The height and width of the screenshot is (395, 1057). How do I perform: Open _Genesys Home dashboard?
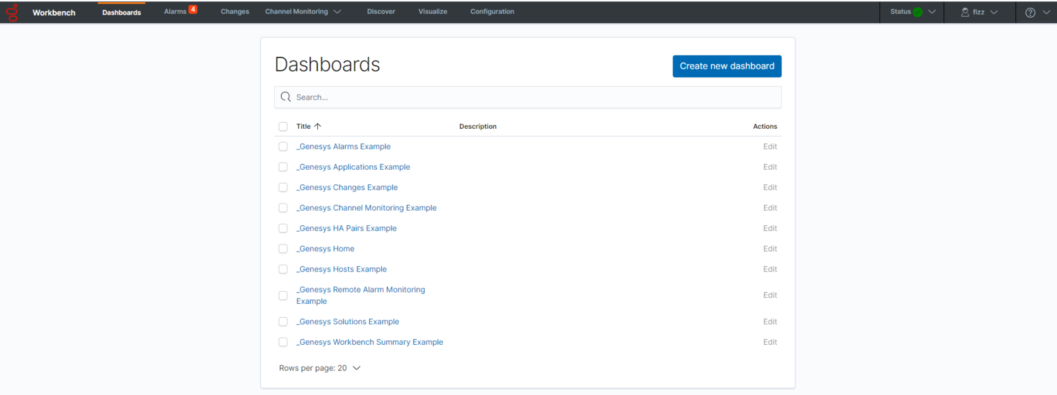click(x=325, y=249)
